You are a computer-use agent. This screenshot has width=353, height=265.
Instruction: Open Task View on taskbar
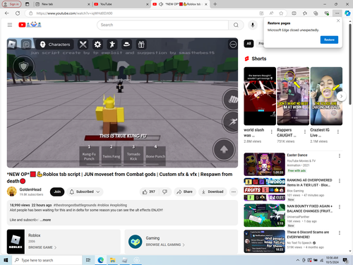[88, 260]
